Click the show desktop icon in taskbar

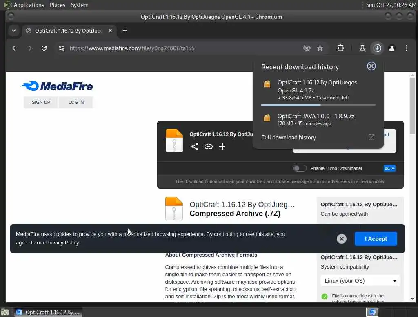(x=5, y=312)
